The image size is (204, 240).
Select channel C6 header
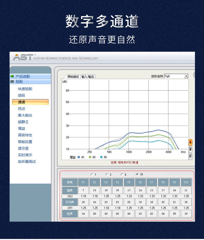[140, 182]
